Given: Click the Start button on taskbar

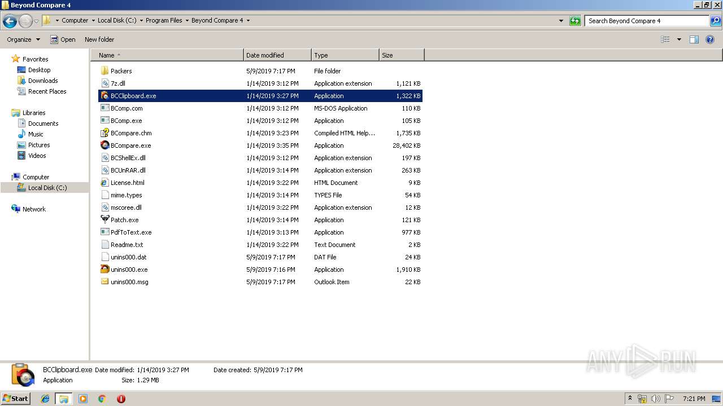Looking at the screenshot, I should pos(16,398).
